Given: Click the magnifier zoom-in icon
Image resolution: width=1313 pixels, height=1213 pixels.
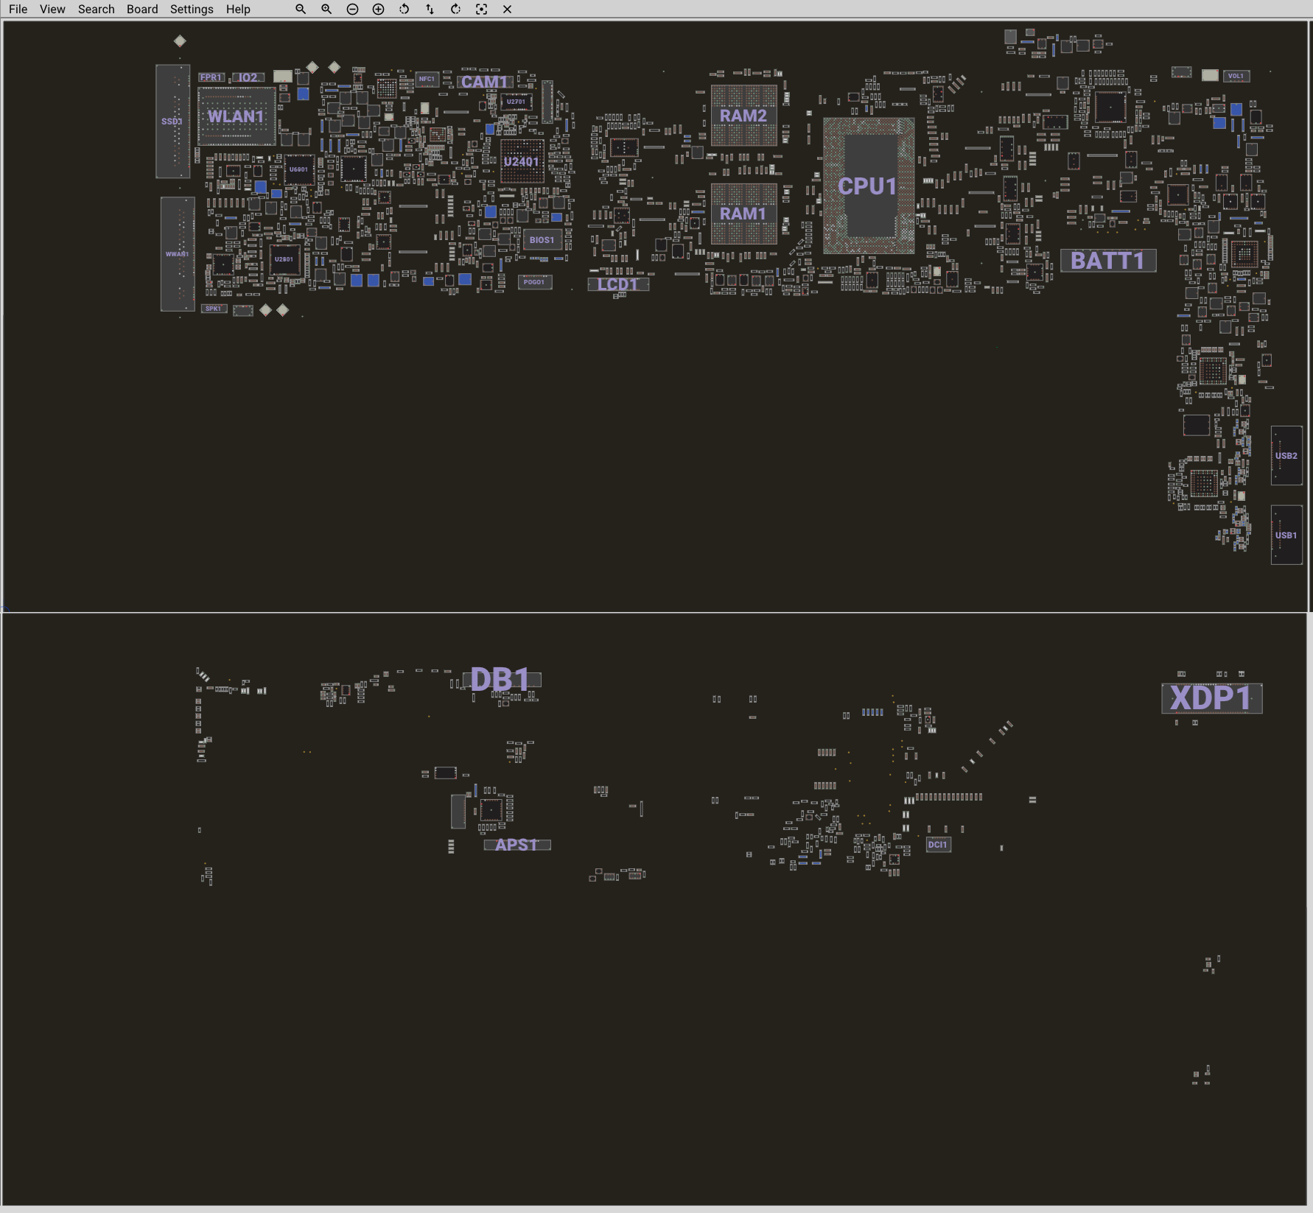Looking at the screenshot, I should 326,10.
